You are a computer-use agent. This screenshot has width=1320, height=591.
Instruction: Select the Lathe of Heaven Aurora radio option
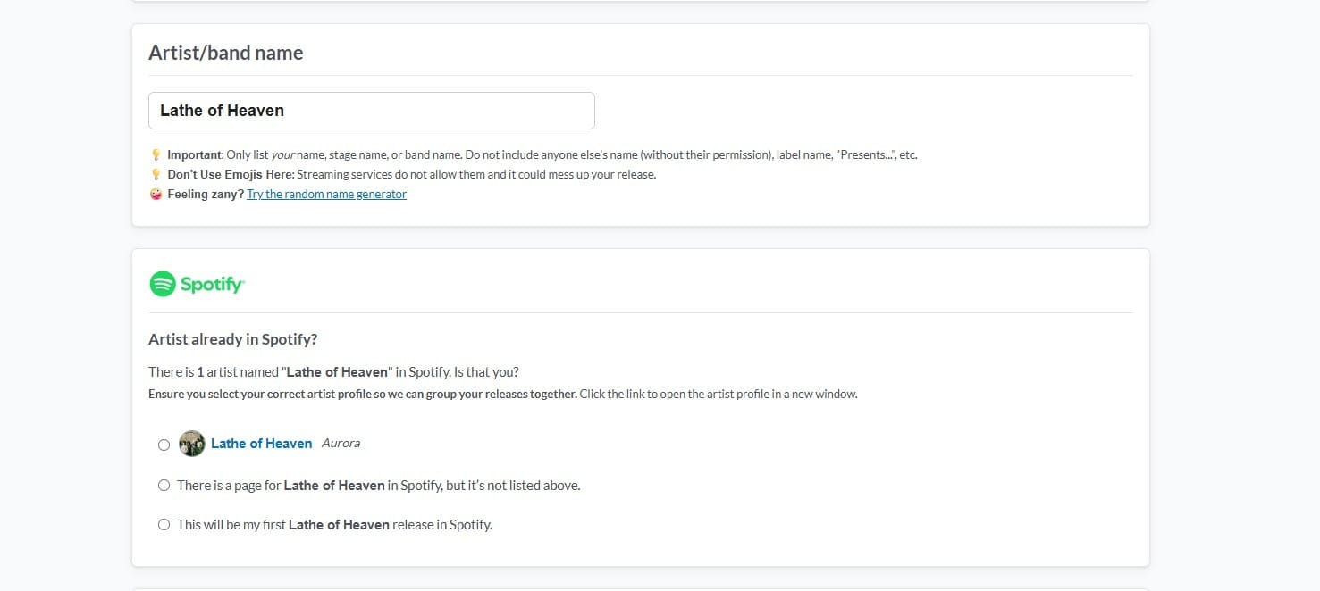coord(164,445)
